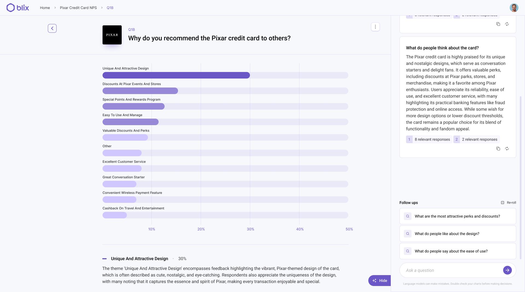The width and height of the screenshot is (525, 292).
Task: Expand the 8 relevant responses chip
Action: point(429,139)
